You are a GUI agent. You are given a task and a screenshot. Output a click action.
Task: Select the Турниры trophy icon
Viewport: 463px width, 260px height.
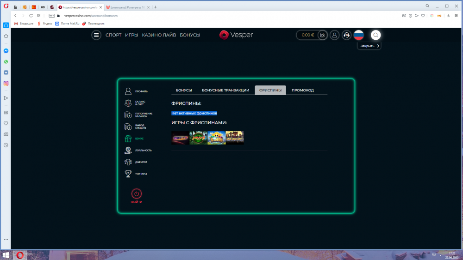(x=128, y=174)
